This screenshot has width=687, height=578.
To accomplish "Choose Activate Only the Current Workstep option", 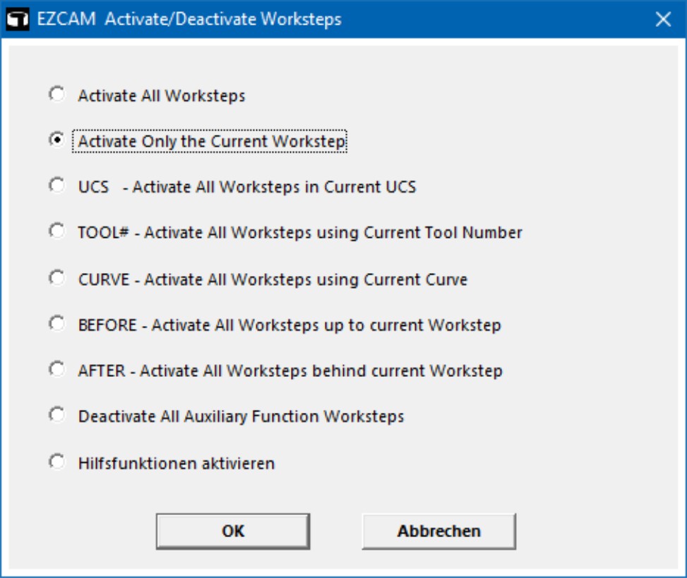I will click(x=57, y=140).
